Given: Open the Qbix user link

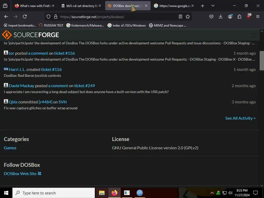Looking at the screenshot, I should [13, 102].
